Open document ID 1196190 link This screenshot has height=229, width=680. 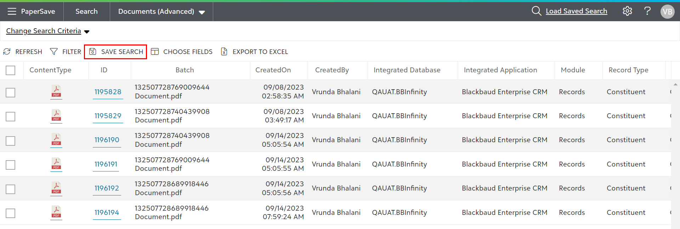107,140
